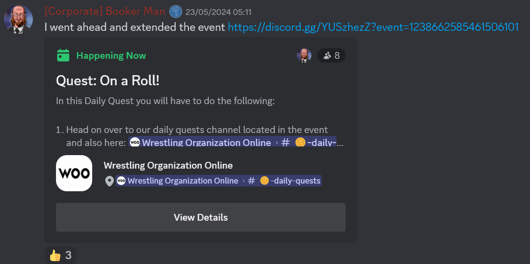The image size is (530, 264).
Task: Click the coin emoji in channel location
Action: (265, 181)
